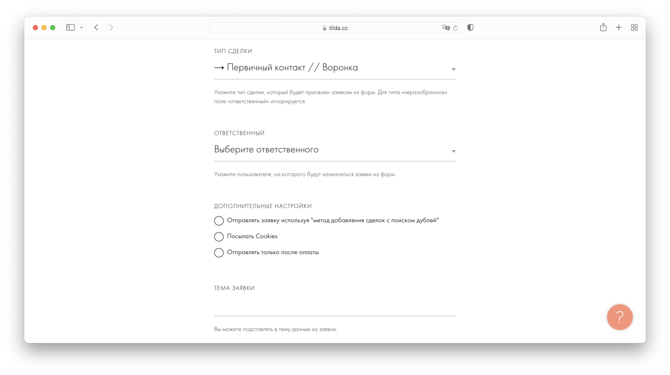Toggle the Safari sidebar icon
670x375 pixels.
(70, 28)
